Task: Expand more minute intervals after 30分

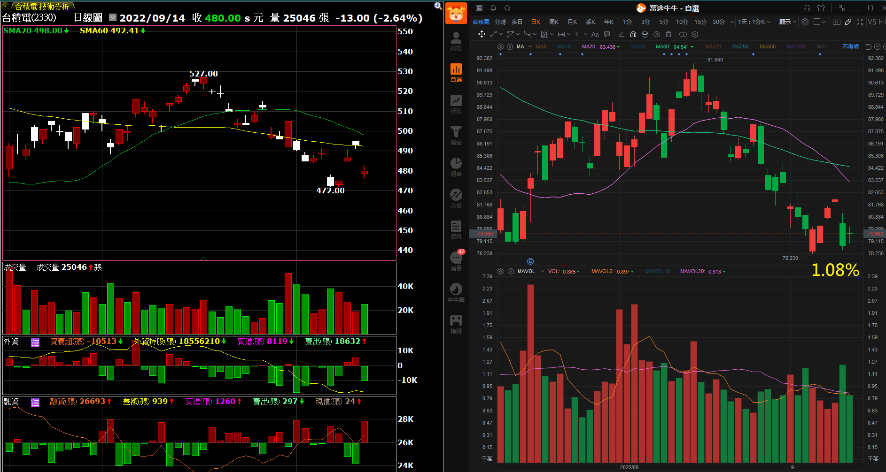Action: (732, 22)
